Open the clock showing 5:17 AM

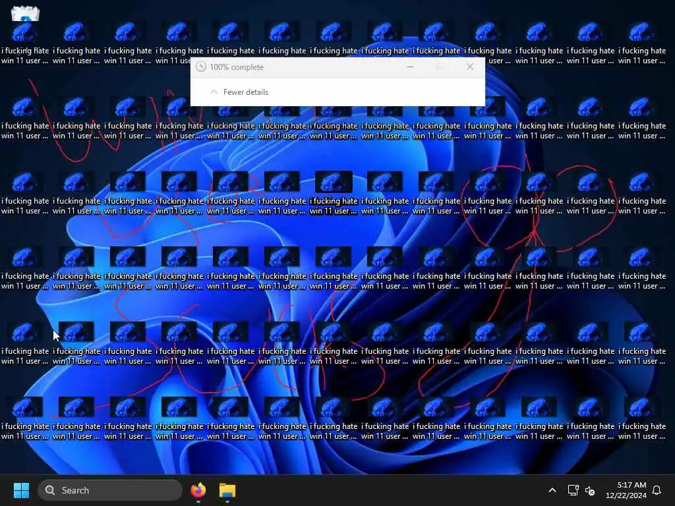click(626, 490)
